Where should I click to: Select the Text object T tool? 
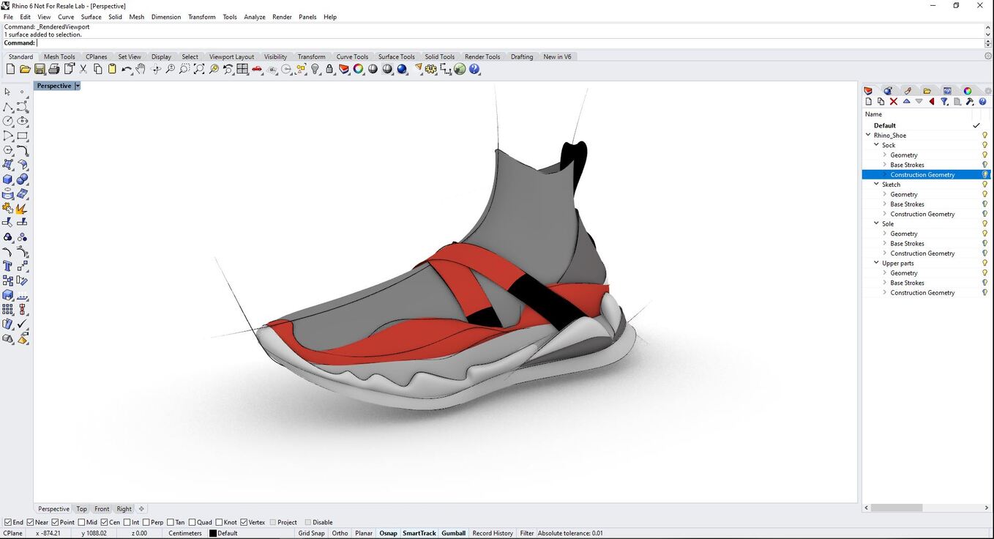click(x=7, y=266)
